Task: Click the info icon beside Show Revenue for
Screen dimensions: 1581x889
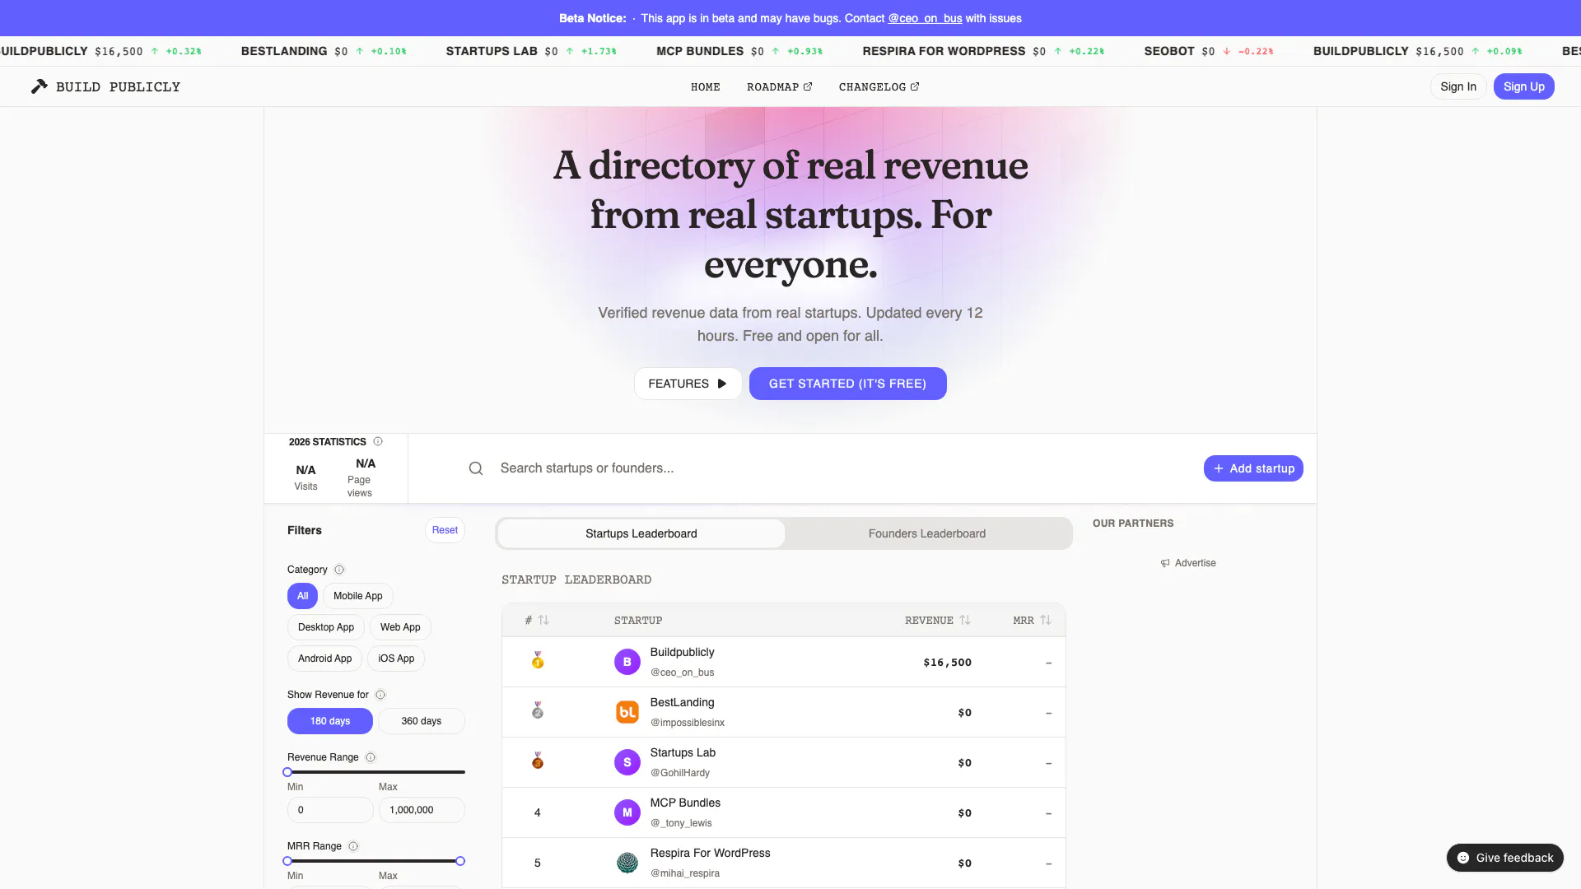Action: coord(380,695)
